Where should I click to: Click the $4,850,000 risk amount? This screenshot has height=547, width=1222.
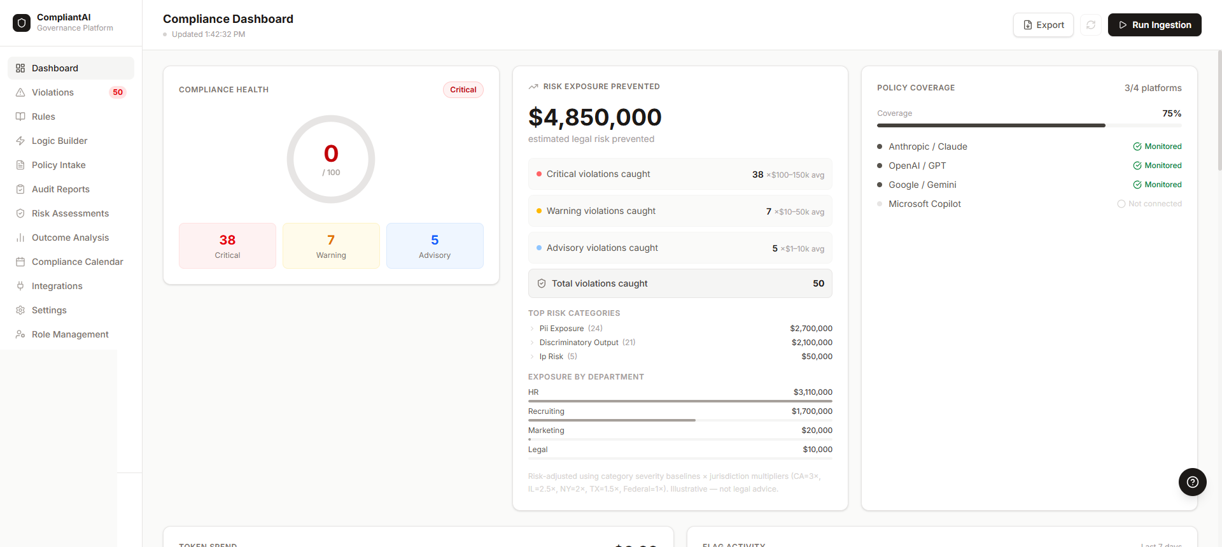pos(595,117)
